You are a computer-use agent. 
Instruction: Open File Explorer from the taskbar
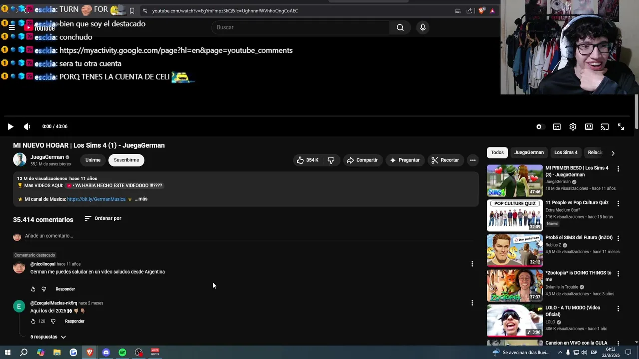point(57,353)
